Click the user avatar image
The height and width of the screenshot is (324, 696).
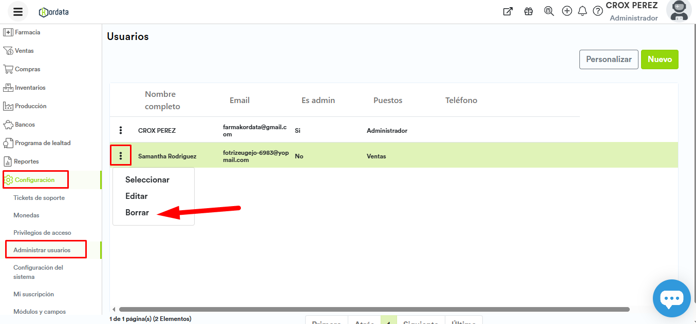(679, 11)
